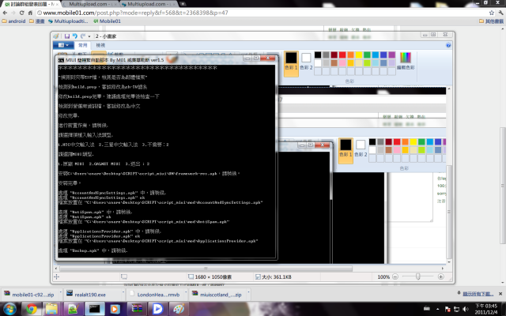
Task: Click the taskbar clock showing 下午 03:45
Action: [486, 309]
